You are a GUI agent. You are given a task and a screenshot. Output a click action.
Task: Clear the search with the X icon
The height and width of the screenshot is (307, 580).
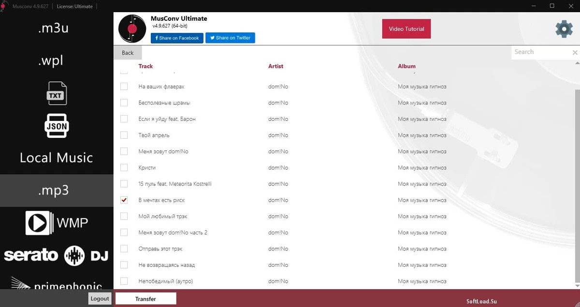(575, 52)
